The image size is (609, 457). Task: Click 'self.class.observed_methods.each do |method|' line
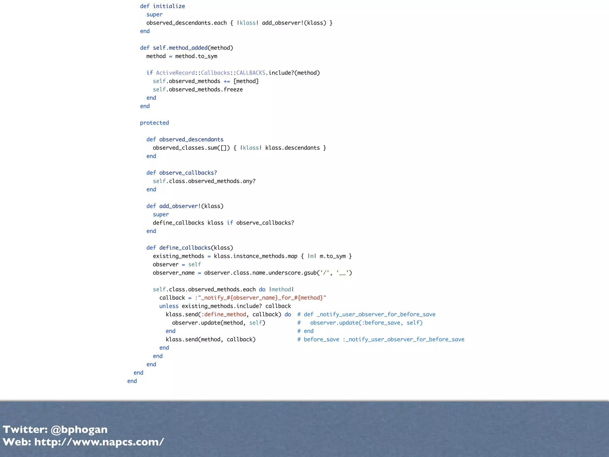click(223, 289)
